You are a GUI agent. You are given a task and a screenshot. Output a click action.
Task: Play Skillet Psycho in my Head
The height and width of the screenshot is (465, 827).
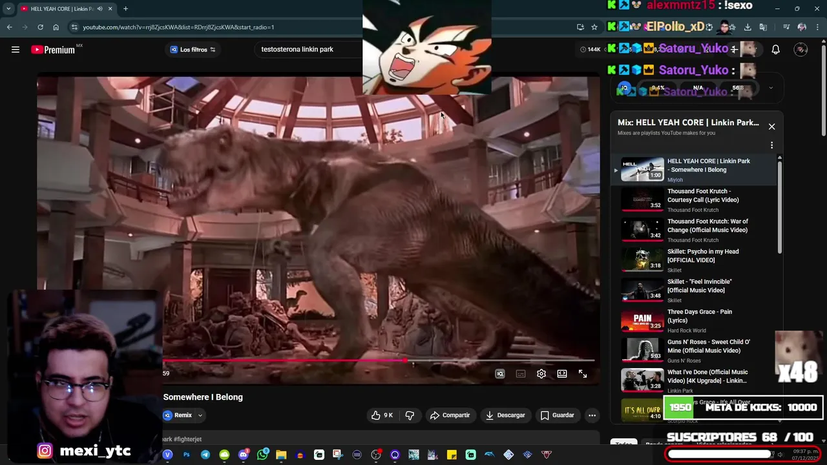[695, 260]
